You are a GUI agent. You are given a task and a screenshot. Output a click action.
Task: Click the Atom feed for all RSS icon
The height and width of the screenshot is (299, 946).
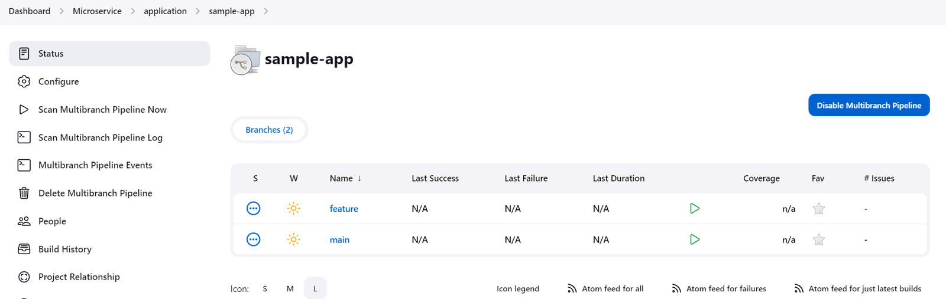(572, 288)
